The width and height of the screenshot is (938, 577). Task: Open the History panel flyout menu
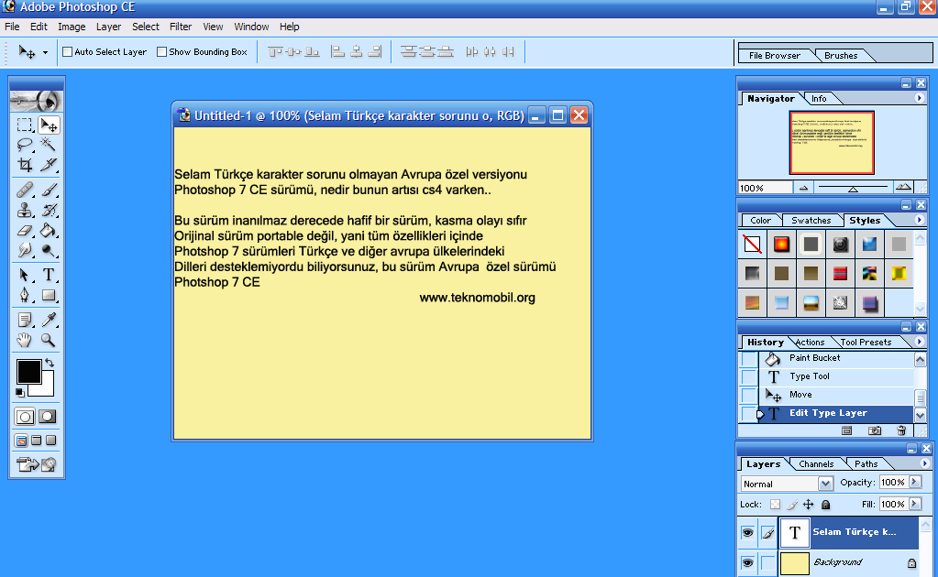coord(920,342)
